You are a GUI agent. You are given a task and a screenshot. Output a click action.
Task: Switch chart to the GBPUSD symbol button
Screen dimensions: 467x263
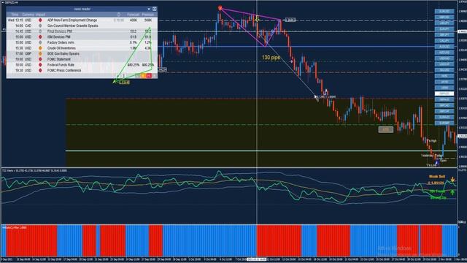coord(444,18)
